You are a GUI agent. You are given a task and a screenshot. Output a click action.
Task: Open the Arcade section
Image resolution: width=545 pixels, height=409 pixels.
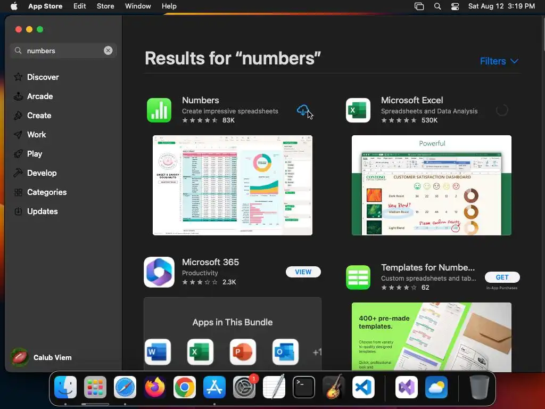tap(40, 96)
